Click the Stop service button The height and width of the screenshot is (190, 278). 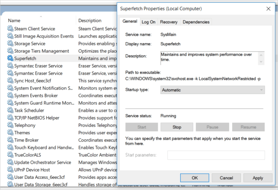pyautogui.click(x=177, y=127)
